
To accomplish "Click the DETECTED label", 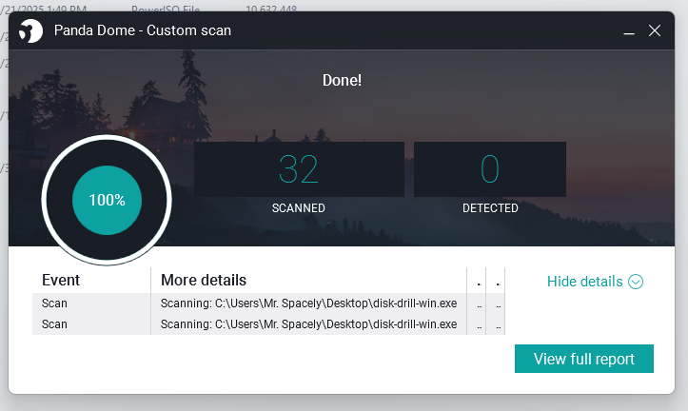I will tap(490, 208).
